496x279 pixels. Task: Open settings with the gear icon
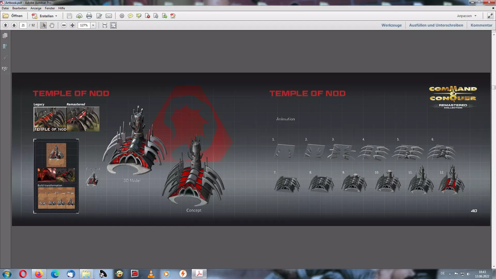point(122,16)
